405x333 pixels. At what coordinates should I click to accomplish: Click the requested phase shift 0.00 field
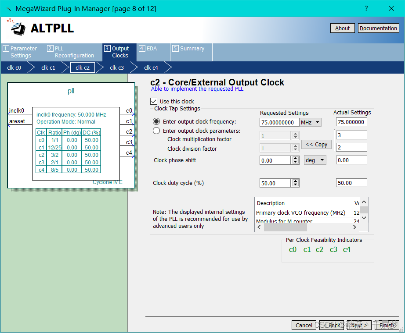275,160
